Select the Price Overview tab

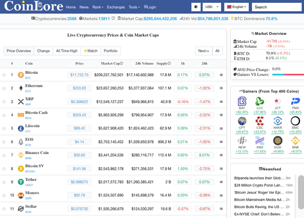coord(19,51)
